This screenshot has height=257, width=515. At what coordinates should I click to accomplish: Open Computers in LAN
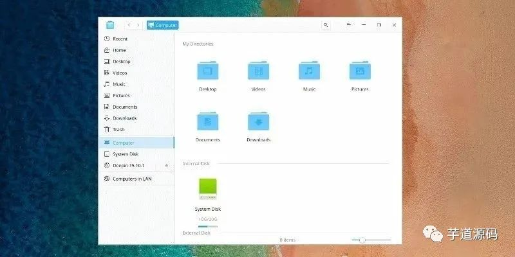tap(136, 179)
